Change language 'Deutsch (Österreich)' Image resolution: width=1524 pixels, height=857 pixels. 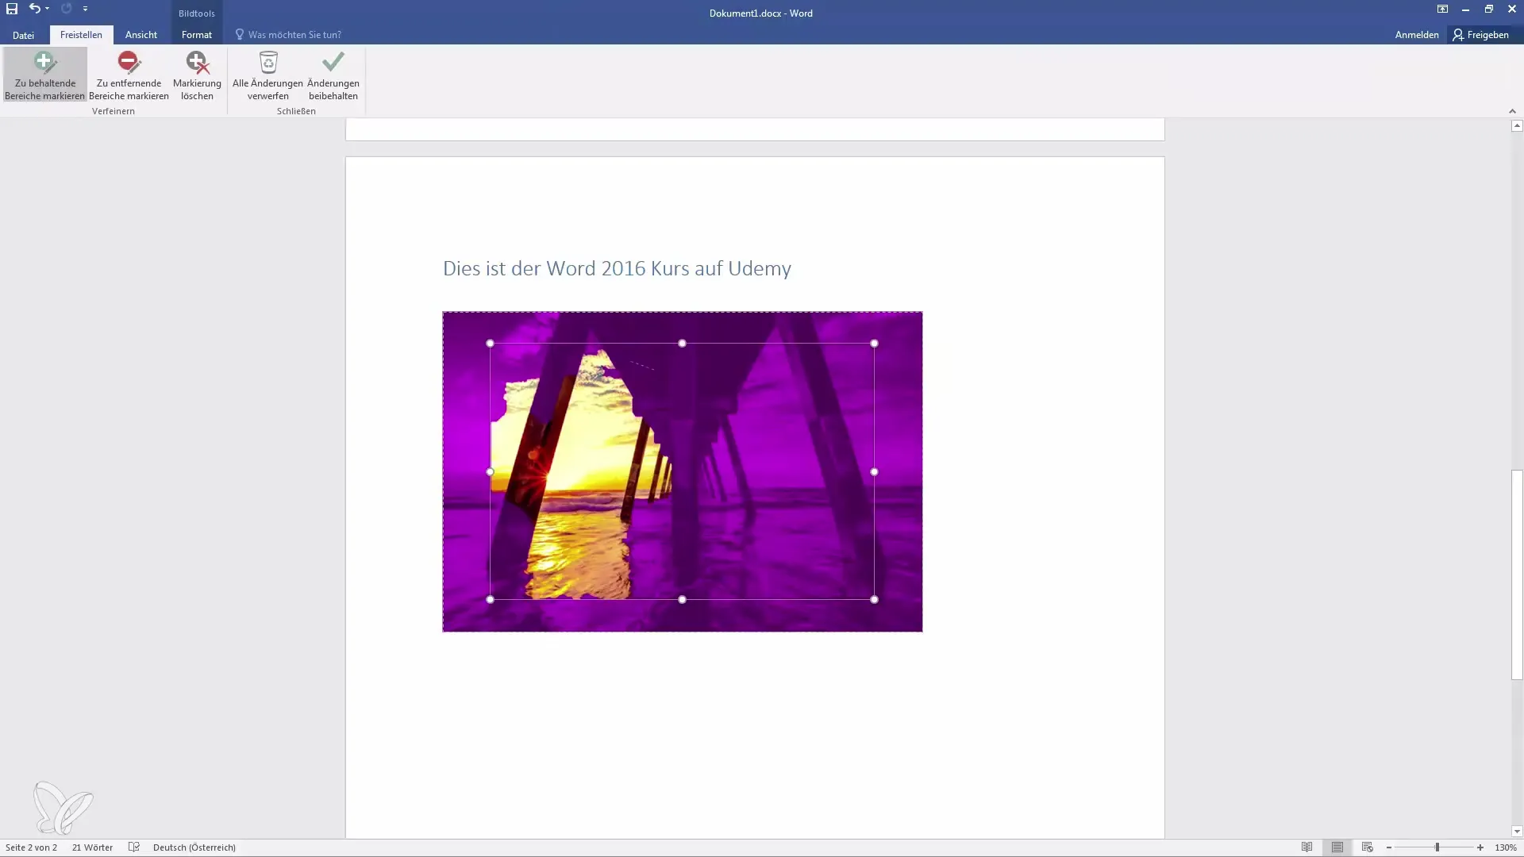[194, 847]
